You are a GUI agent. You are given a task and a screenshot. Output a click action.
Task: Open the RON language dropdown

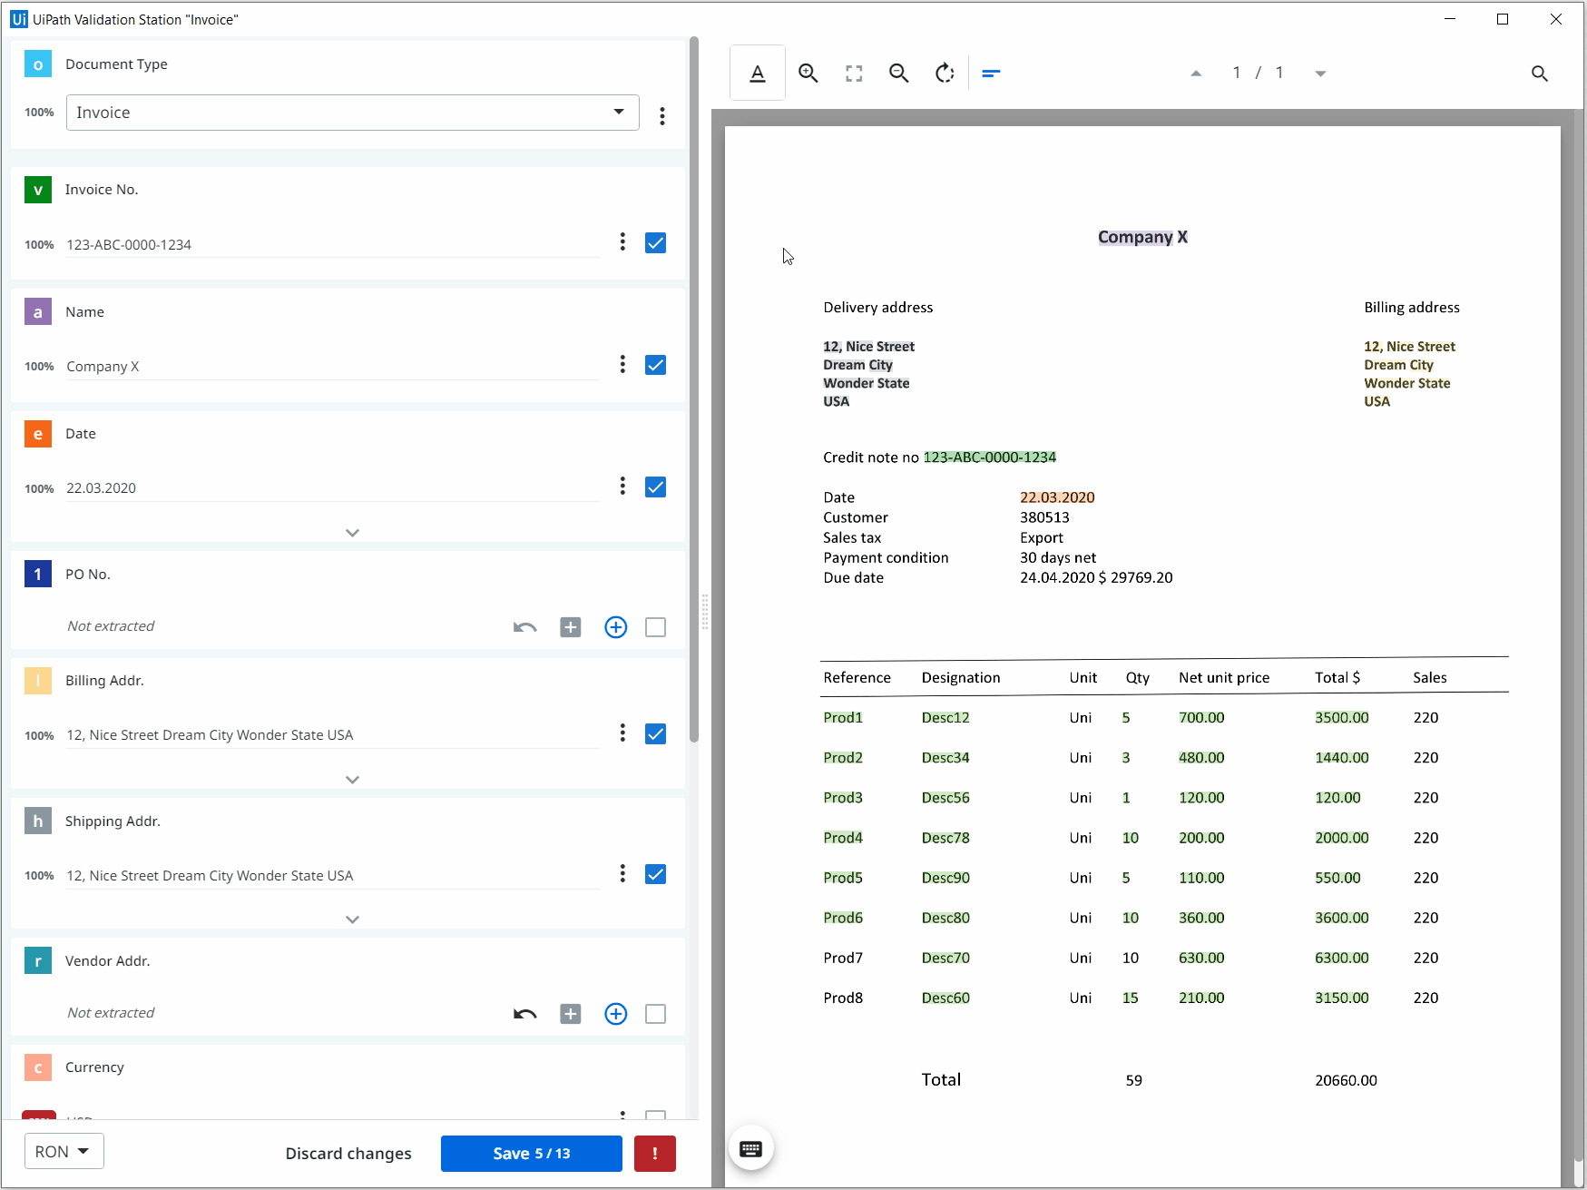tap(64, 1151)
